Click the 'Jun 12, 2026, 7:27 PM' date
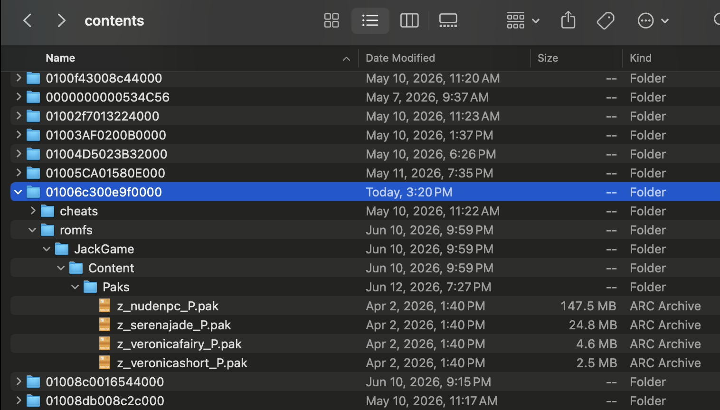The width and height of the screenshot is (720, 410). (x=428, y=287)
